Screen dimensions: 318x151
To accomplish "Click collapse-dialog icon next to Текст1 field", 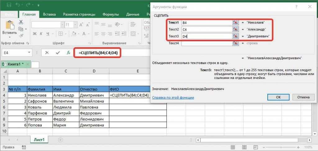I will (x=235, y=23).
